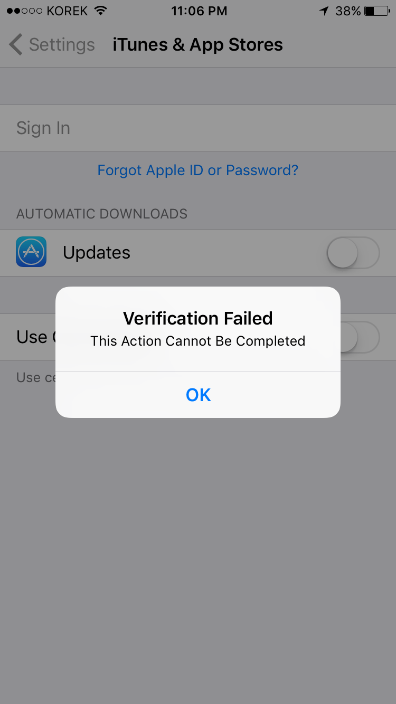The height and width of the screenshot is (704, 396).
Task: Enable automatic Updates downloads
Action: click(x=353, y=252)
